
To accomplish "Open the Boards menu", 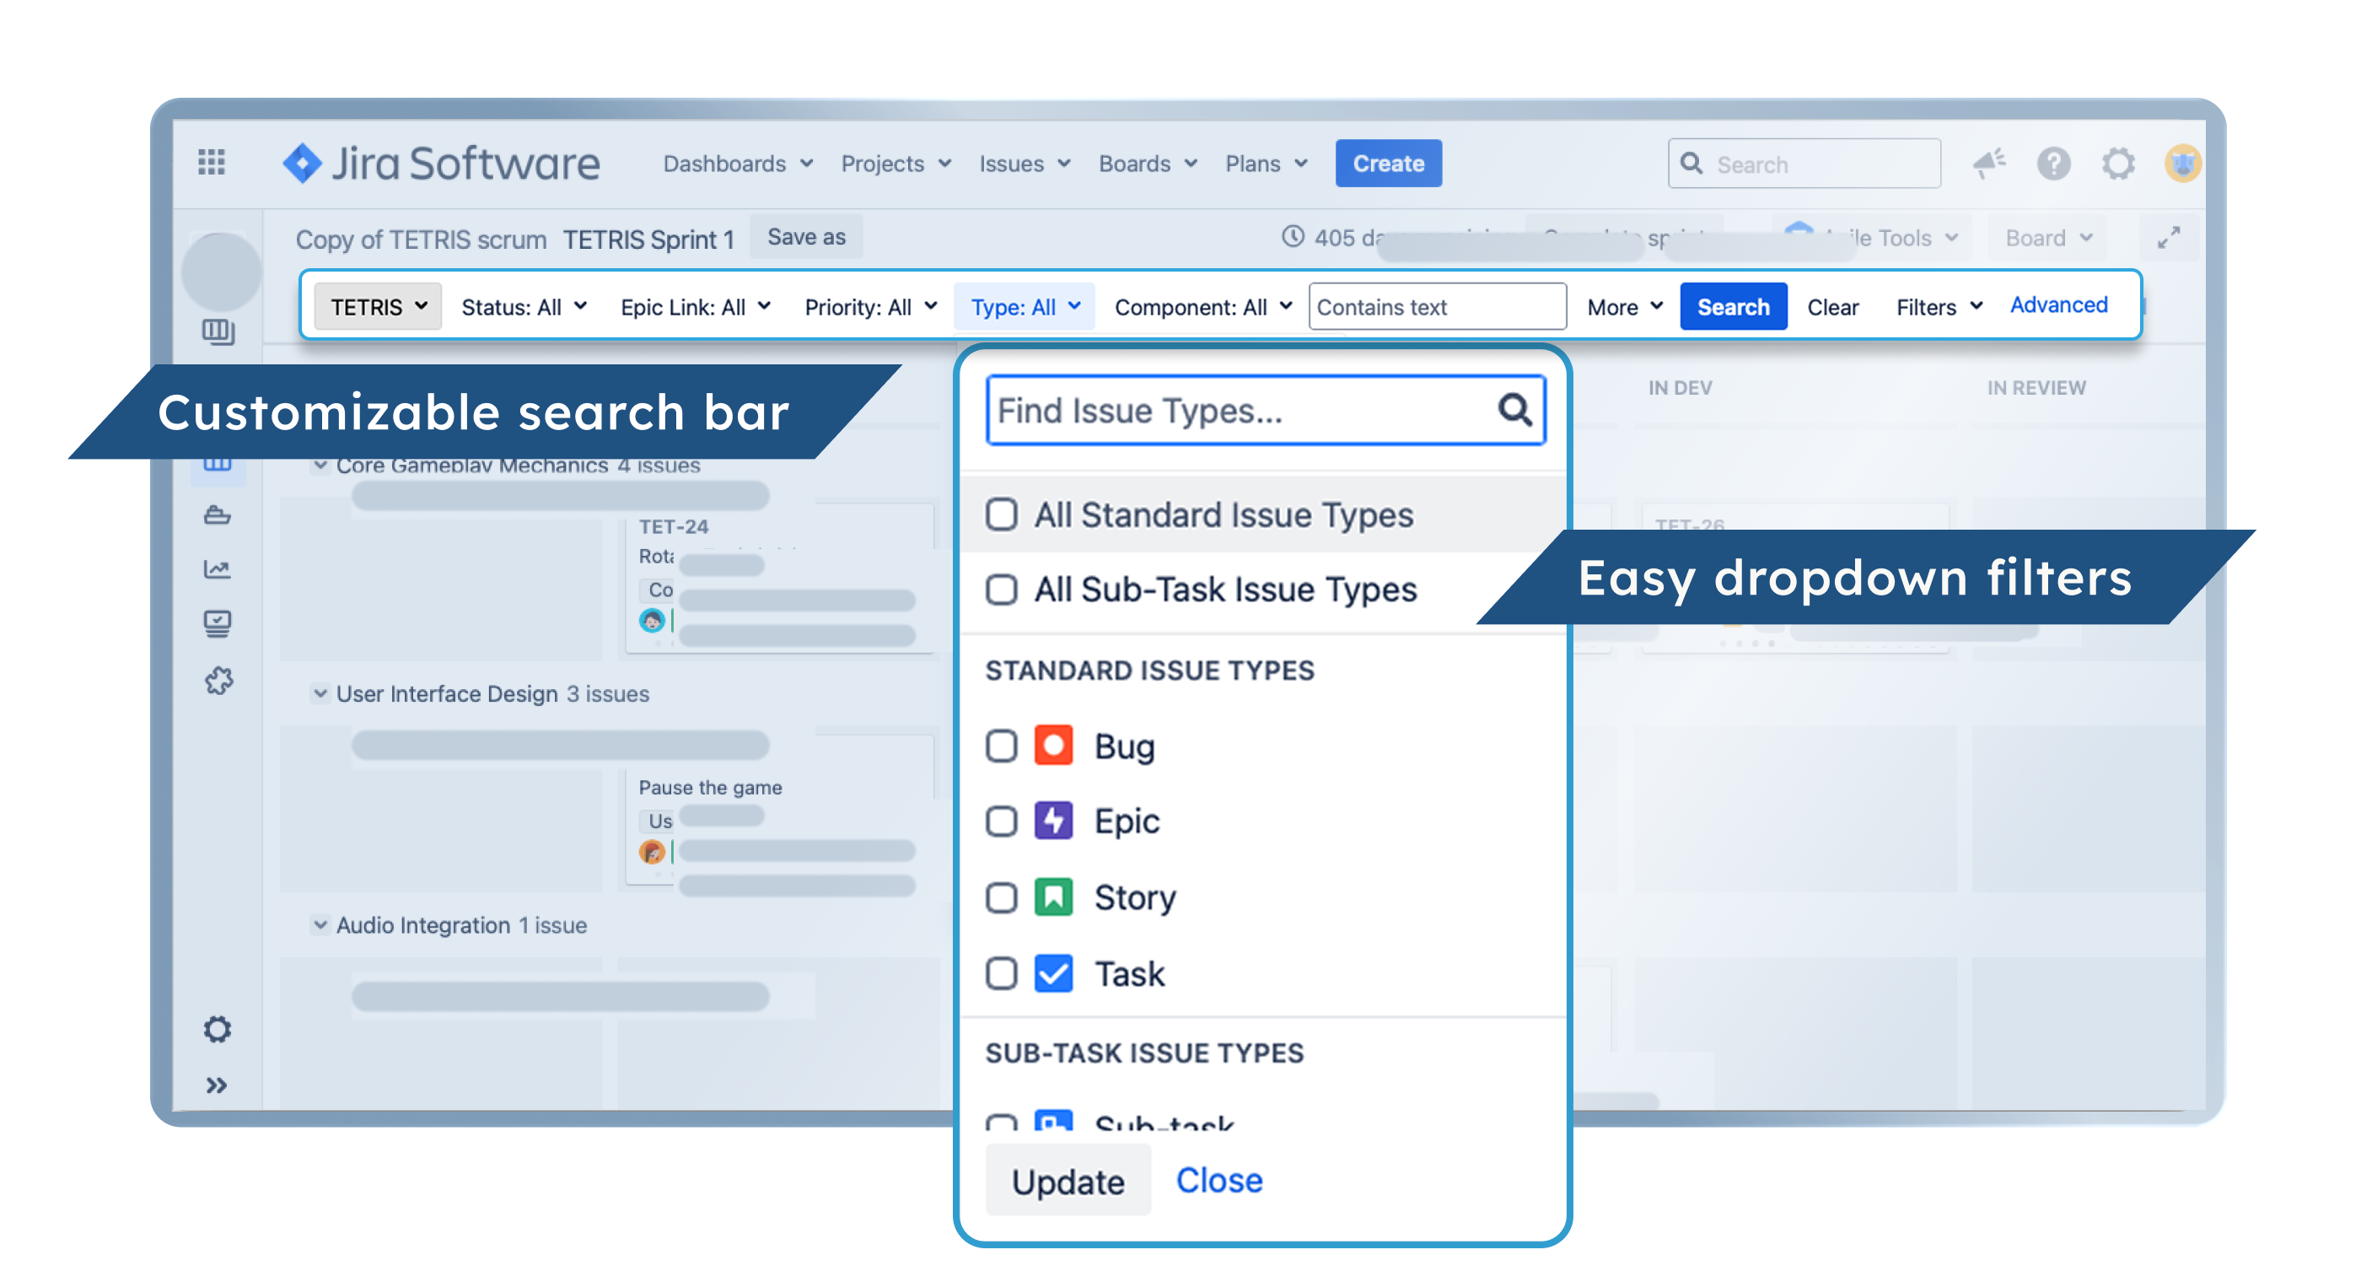I will 1148,164.
